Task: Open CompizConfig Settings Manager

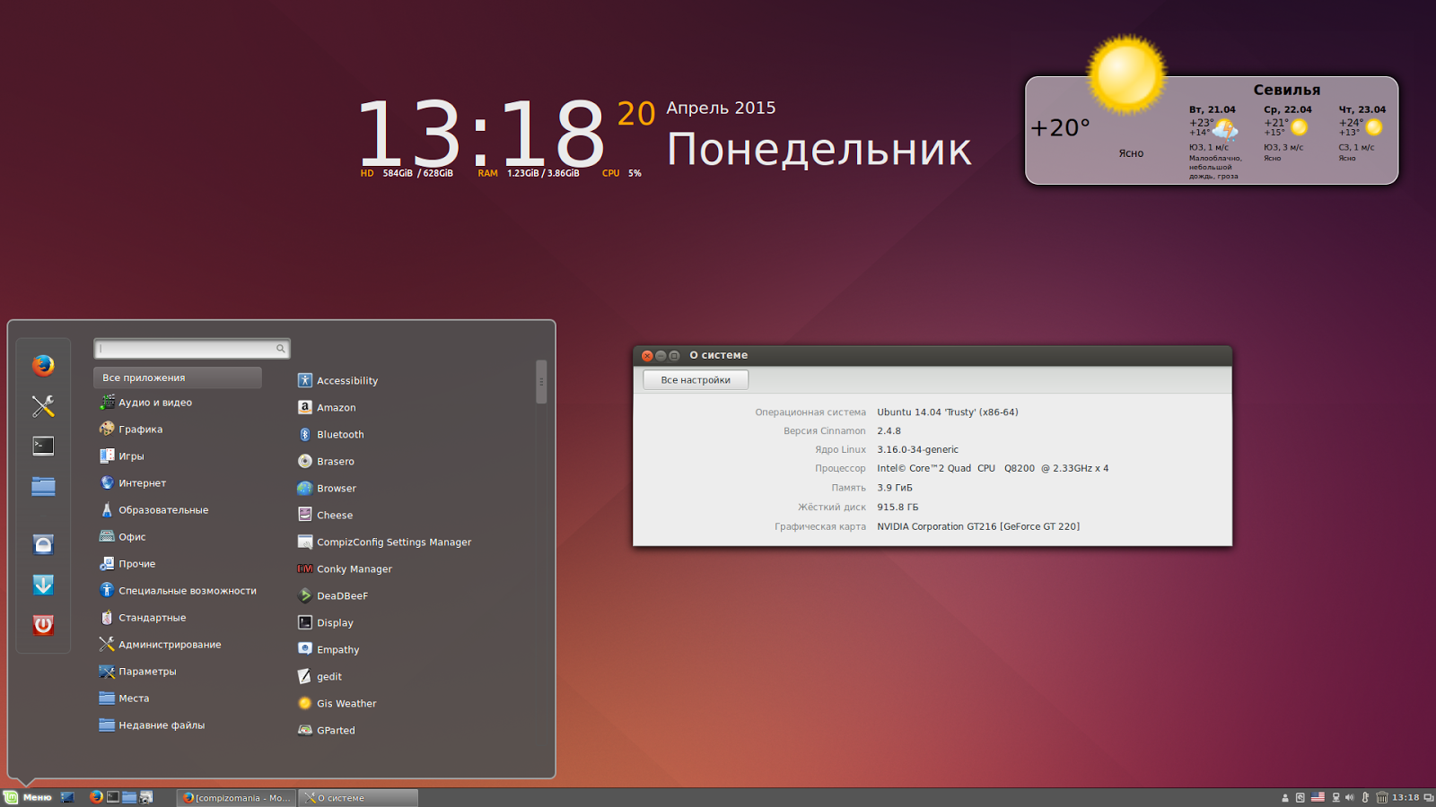Action: tap(384, 542)
